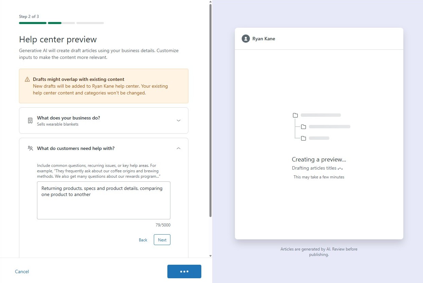Image resolution: width=423 pixels, height=283 pixels.
Task: Click the second progress bar segment
Action: coord(61,23)
